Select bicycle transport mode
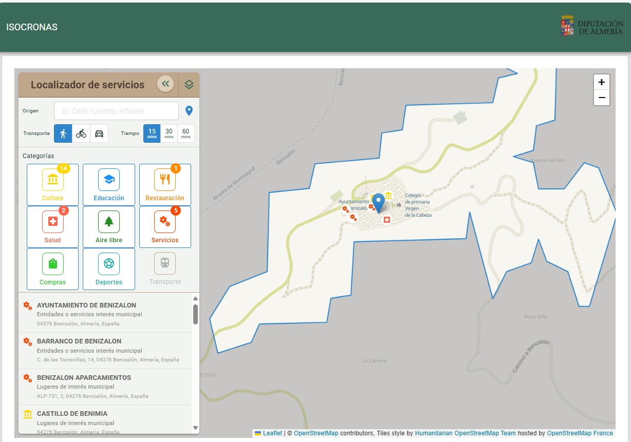Viewport: 631px width, 442px height. (81, 133)
